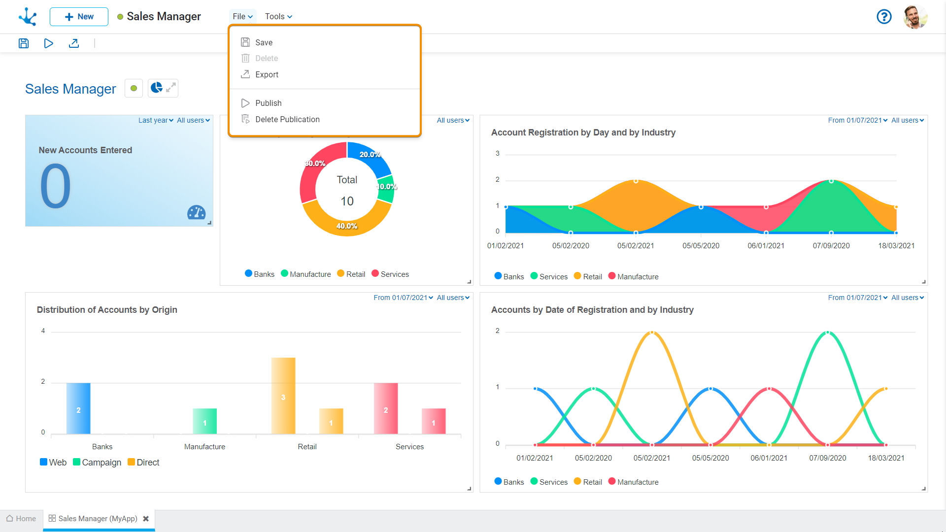Open All users dropdown in New Accounts widget
946x532 pixels.
tap(193, 120)
